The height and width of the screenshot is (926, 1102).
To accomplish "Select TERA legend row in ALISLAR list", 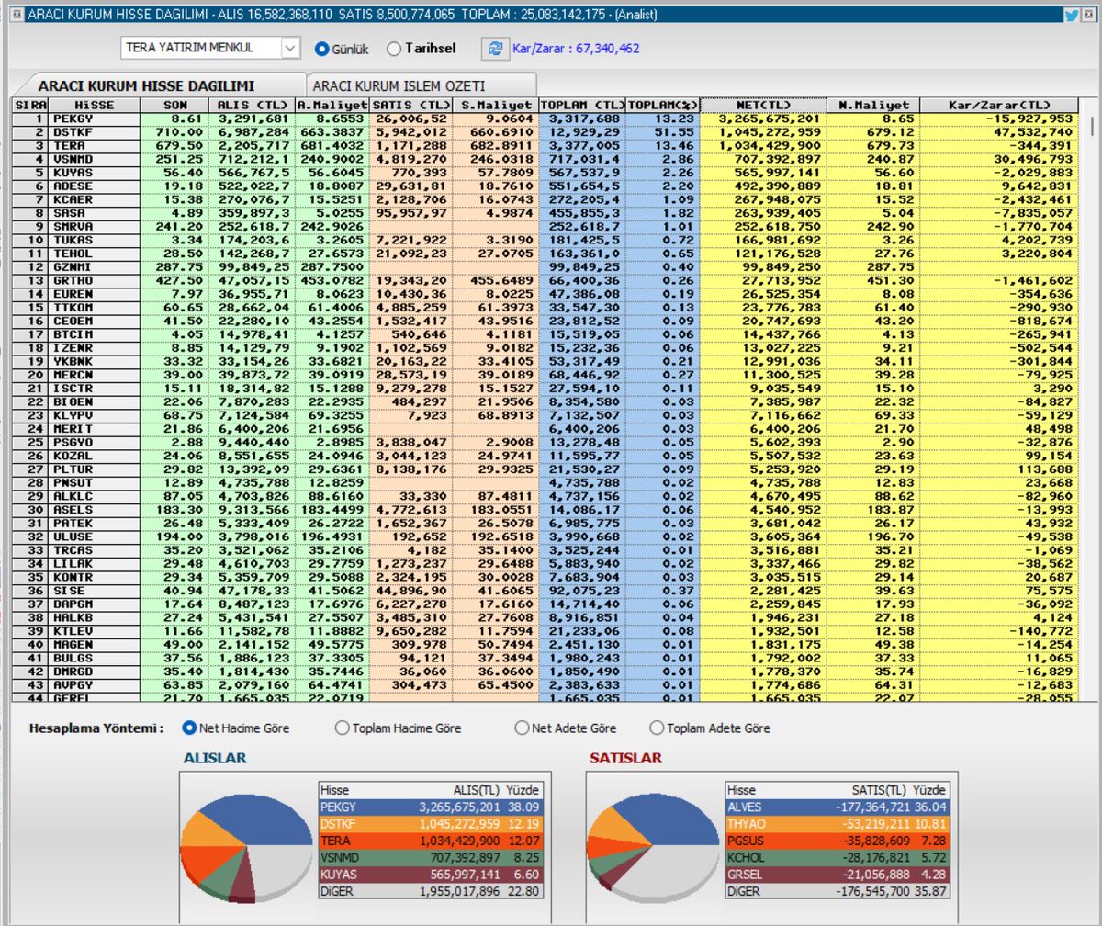I will click(431, 841).
